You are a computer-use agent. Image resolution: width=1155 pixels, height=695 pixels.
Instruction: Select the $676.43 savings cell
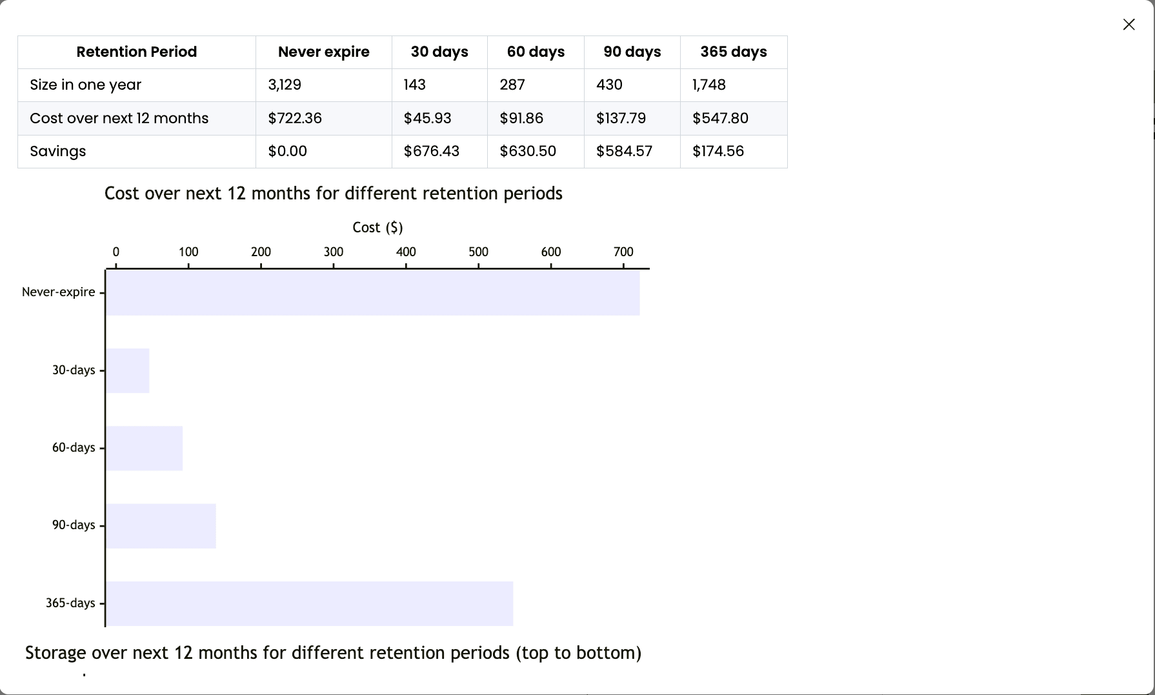431,151
